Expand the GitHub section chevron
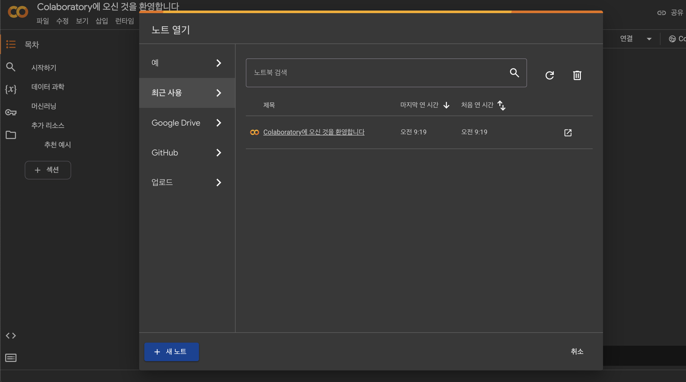This screenshot has width=686, height=382. [x=218, y=153]
